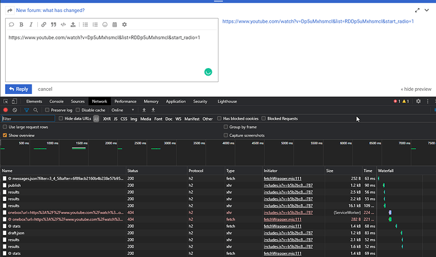Screen dimensions: 436x257
Task: Open fetchWrapper.mjs:111 initiator of messages.json
Action: [x=282, y=179]
